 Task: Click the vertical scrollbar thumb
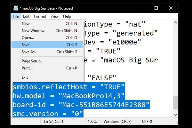pos(175,103)
